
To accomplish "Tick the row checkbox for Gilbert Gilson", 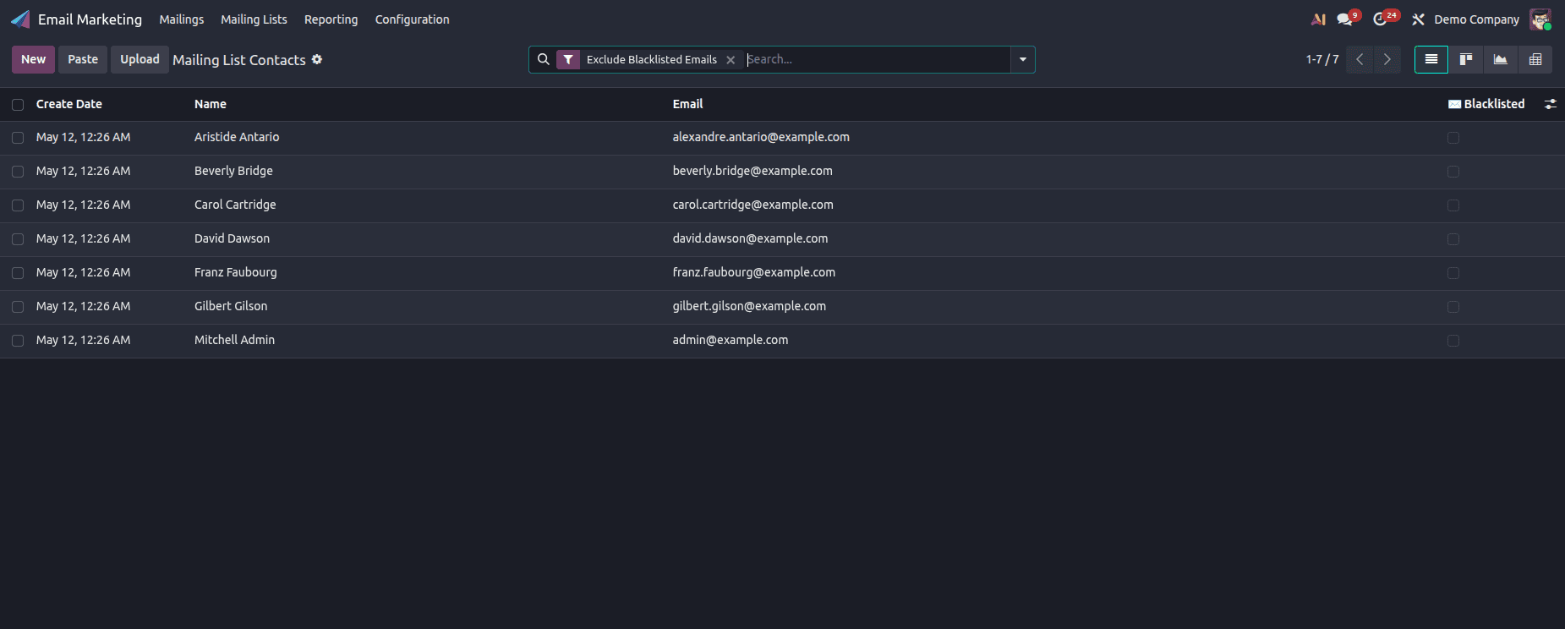I will 18,307.
